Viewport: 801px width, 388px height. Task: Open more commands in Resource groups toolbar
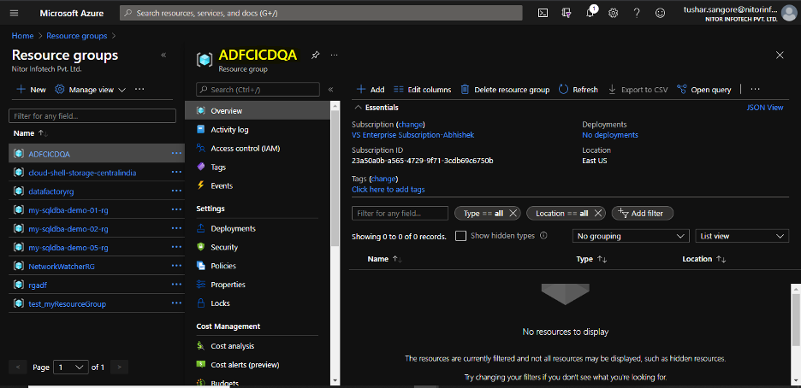click(x=139, y=89)
